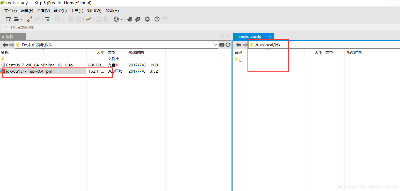
Task: Click the New Session toolbar icon
Action: [x=8, y=19]
